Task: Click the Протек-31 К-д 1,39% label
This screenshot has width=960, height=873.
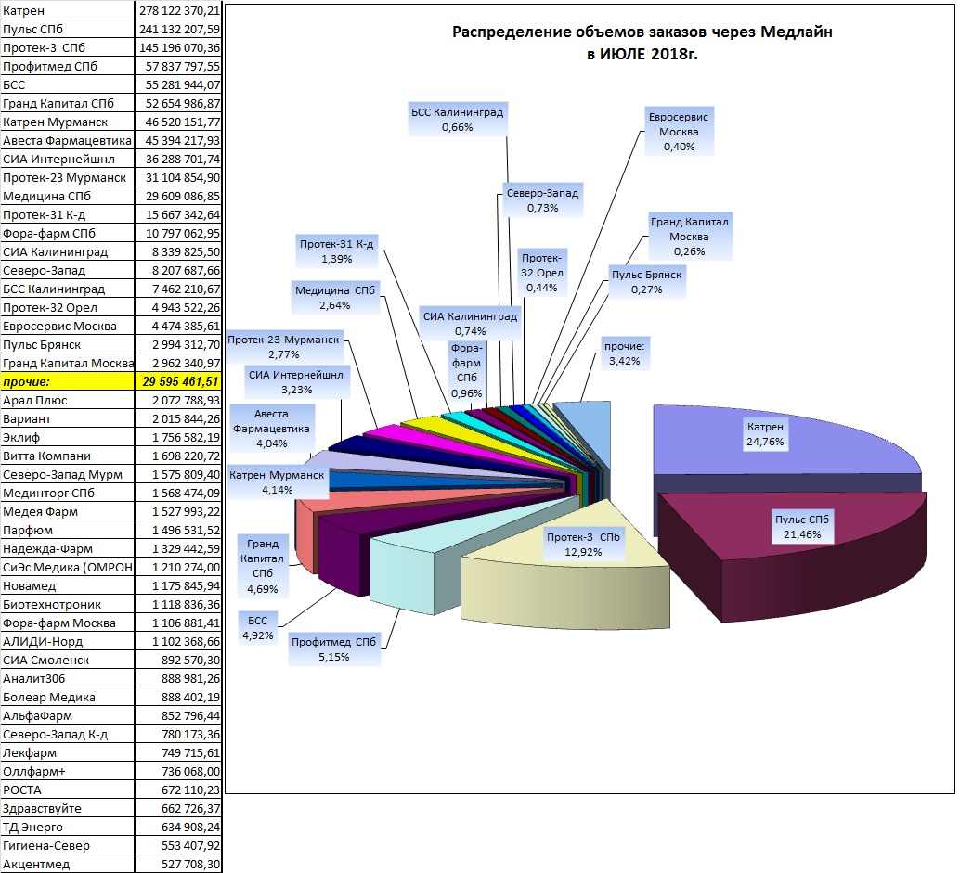Action: (337, 250)
